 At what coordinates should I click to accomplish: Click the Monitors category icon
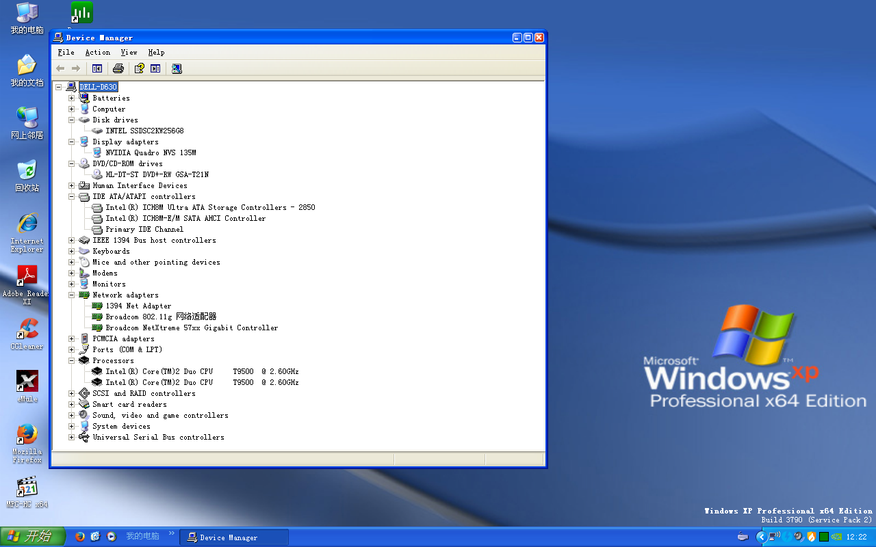(84, 284)
